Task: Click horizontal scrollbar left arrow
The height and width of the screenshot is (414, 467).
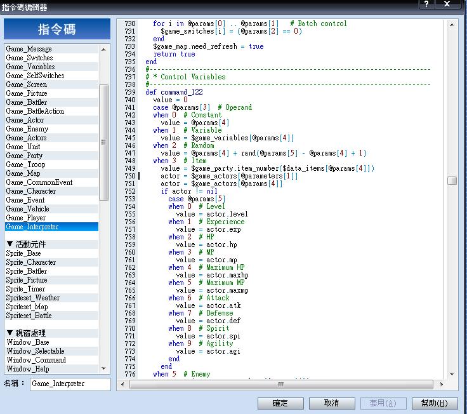Action: (122, 384)
